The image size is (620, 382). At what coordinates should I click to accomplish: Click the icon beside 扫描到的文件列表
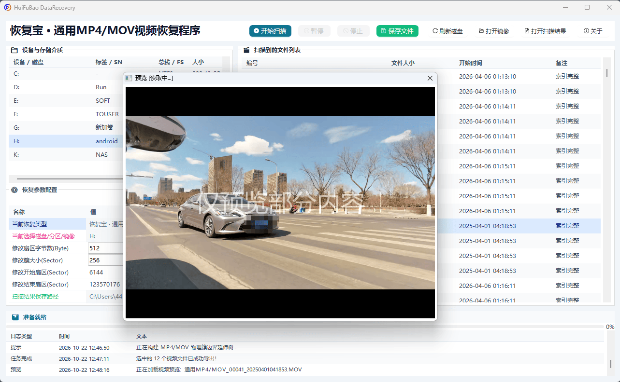(246, 50)
